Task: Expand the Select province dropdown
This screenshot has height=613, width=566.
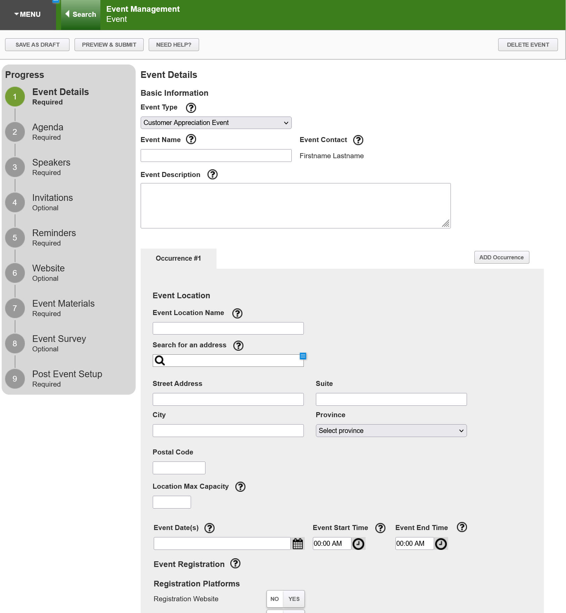Action: [391, 431]
